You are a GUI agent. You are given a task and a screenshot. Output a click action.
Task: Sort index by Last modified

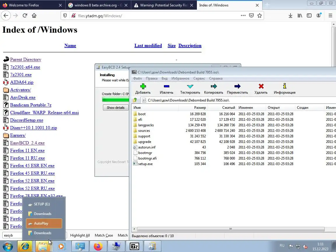click(148, 45)
